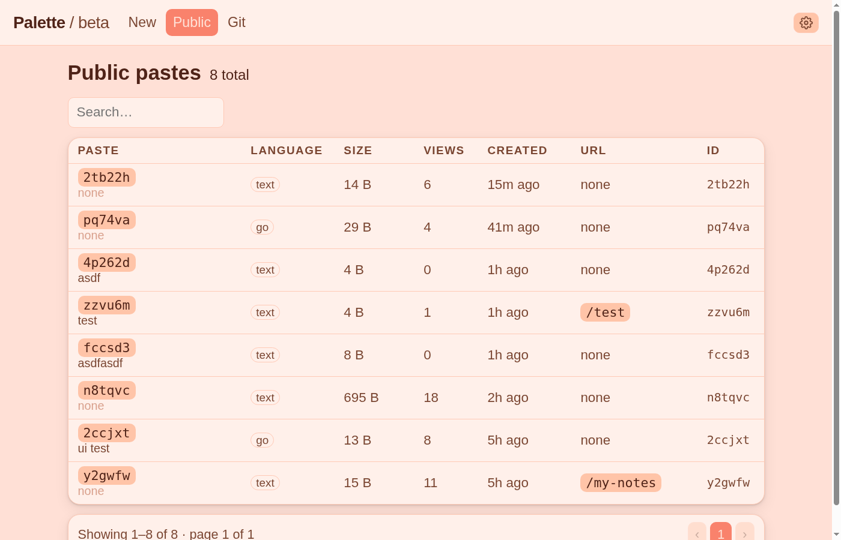
Task: Select the Public tab
Action: (x=192, y=22)
